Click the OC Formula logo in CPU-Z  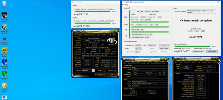(112, 41)
